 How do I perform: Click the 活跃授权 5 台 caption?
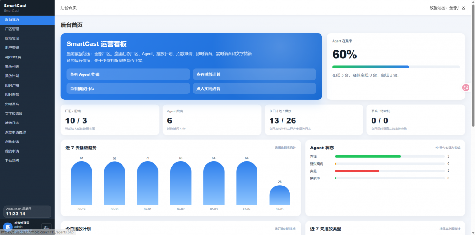point(176,129)
